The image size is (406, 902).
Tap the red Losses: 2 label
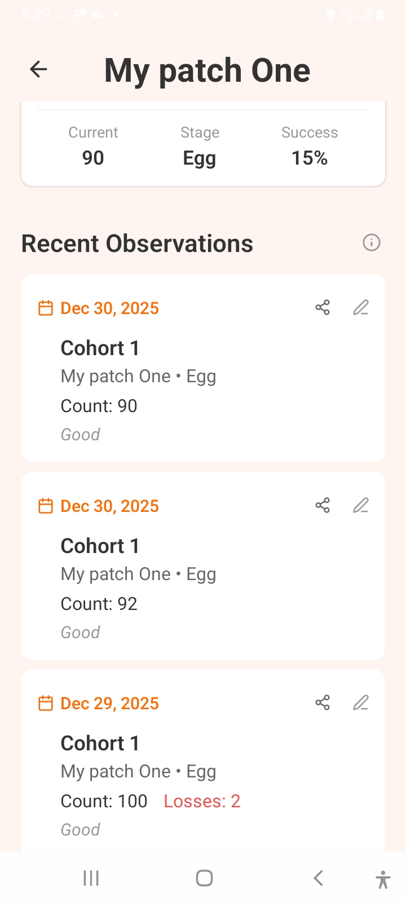[x=202, y=801]
